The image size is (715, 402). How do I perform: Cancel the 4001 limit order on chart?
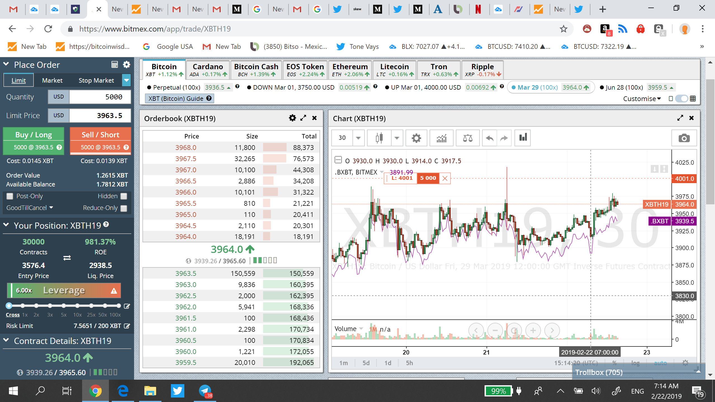(445, 178)
